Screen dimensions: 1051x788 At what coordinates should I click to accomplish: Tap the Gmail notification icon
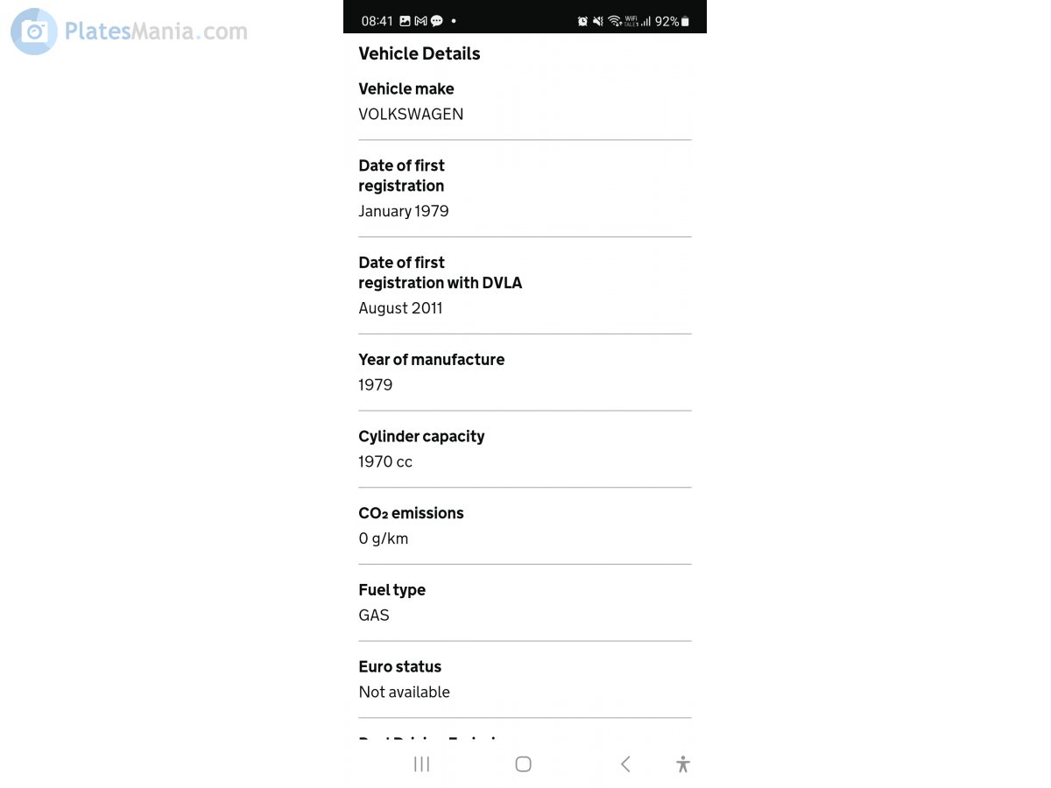point(420,21)
